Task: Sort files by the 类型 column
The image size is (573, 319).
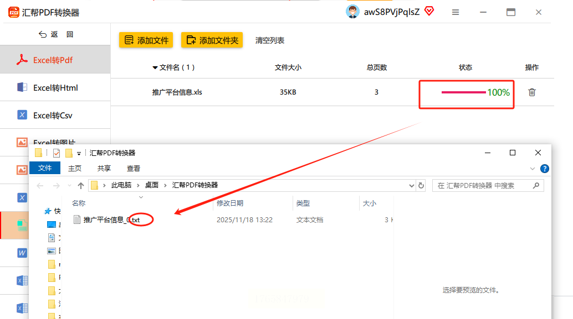Action: pos(303,203)
